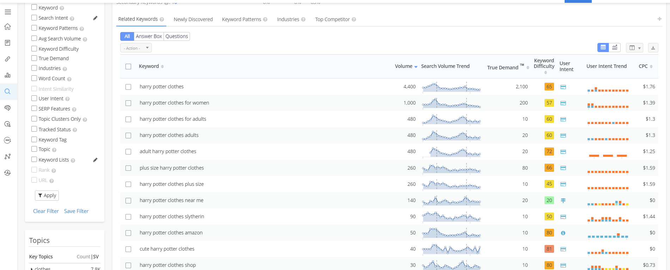Expand the clothes topic tree item
This screenshot has height=270, width=670.
32,269
